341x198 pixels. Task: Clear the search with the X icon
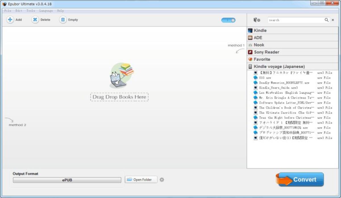click(332, 20)
